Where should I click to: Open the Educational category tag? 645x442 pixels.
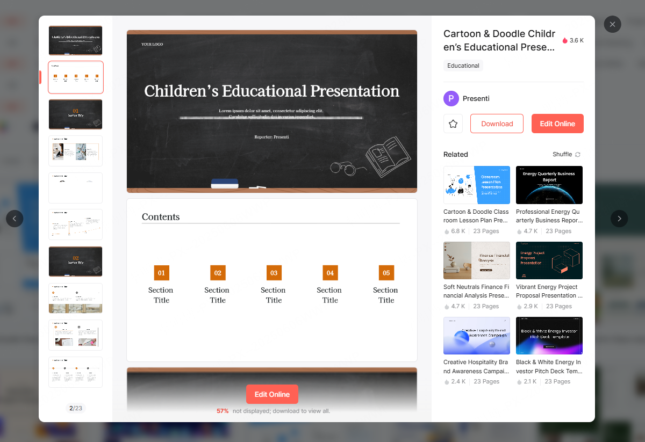pyautogui.click(x=463, y=65)
